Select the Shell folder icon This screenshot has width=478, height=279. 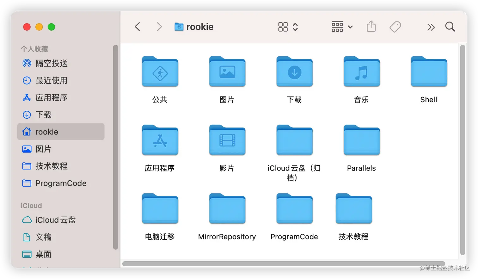click(x=429, y=72)
